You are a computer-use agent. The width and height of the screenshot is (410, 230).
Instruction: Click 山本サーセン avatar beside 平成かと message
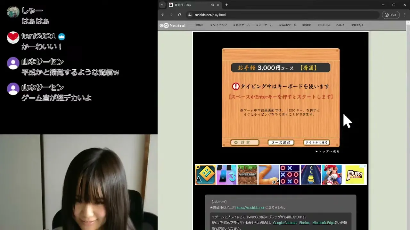point(13,63)
